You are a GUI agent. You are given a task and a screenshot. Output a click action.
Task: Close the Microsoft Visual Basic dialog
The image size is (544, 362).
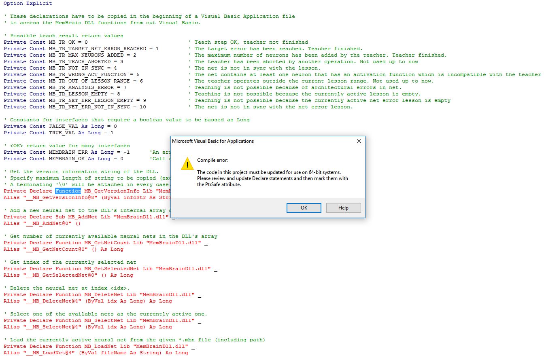[x=359, y=141]
